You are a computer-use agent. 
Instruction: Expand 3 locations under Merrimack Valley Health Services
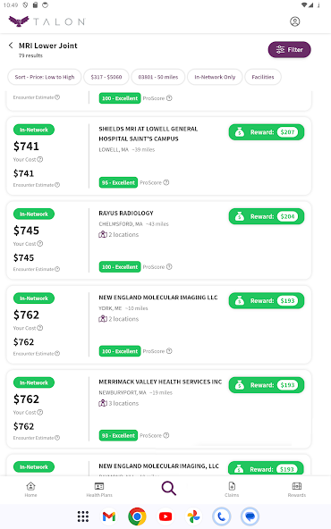click(x=119, y=403)
